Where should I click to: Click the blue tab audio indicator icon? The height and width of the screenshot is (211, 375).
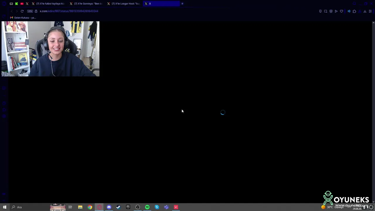(349, 11)
